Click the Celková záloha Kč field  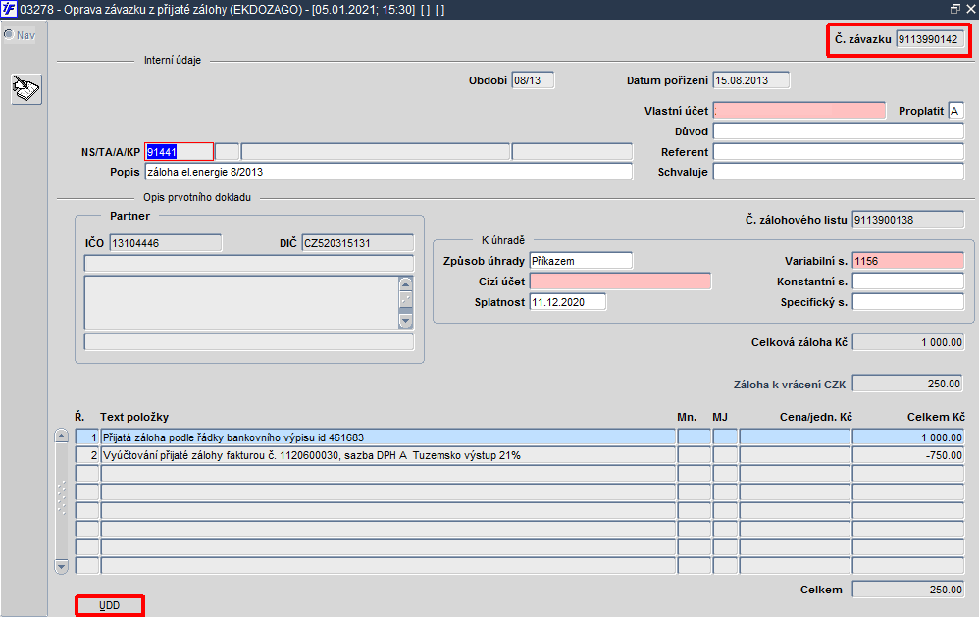[x=907, y=342]
